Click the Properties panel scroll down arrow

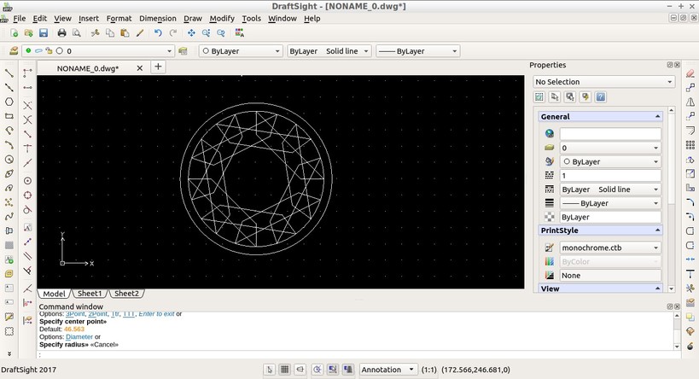[672, 289]
